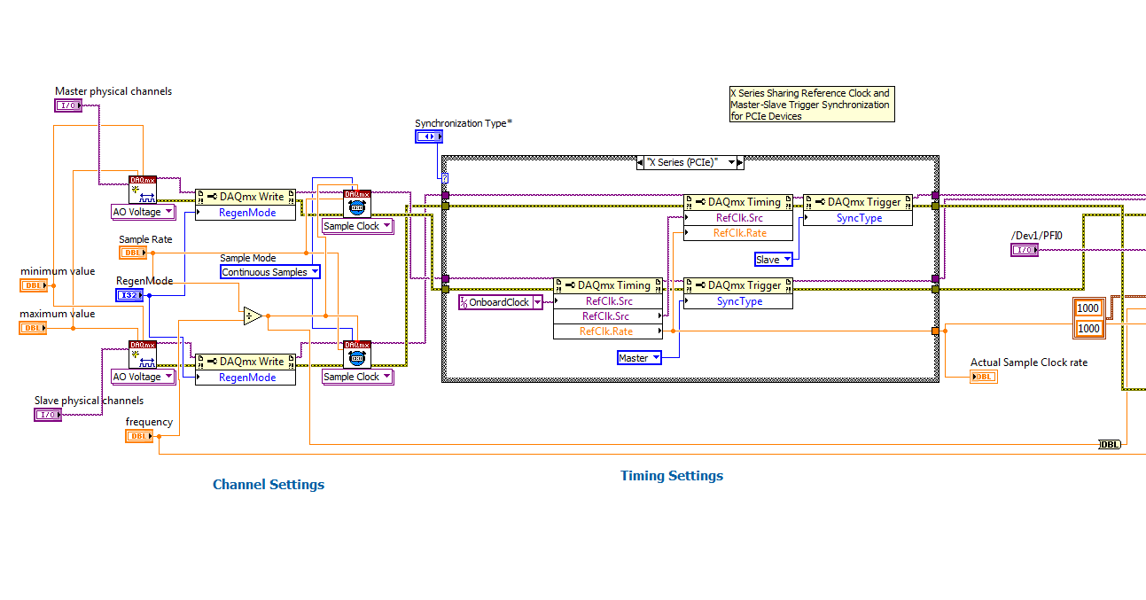The image size is (1146, 600).
Task: Select the lower DAQmx Timing clock VI icon
Action: coord(357,354)
